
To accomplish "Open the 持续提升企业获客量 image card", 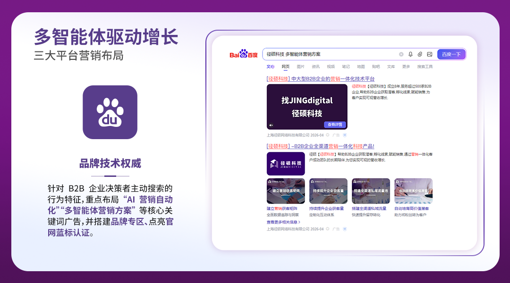I will 328,191.
